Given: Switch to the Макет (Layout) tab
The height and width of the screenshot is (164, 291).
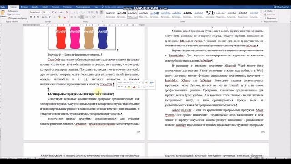Looking at the screenshot, I should coord(45,7).
